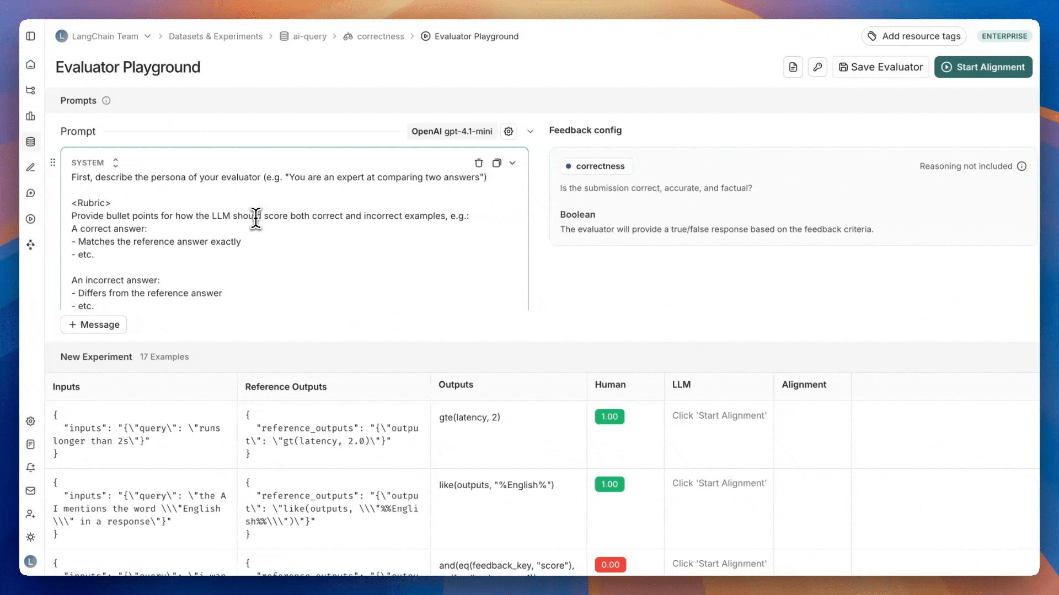Collapse the SYSTEM message chevron
Screen dimensions: 1059x595
(x=512, y=163)
